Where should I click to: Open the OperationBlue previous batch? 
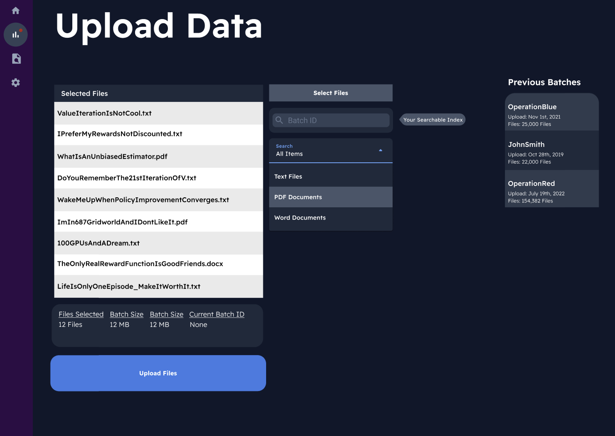click(x=552, y=112)
